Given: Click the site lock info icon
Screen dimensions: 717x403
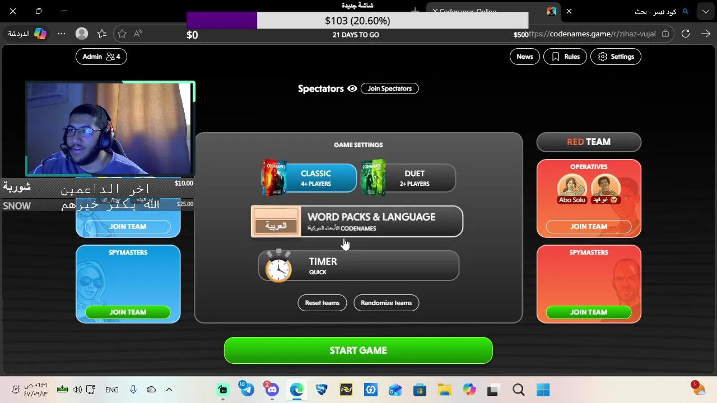Looking at the screenshot, I should pos(665,34).
